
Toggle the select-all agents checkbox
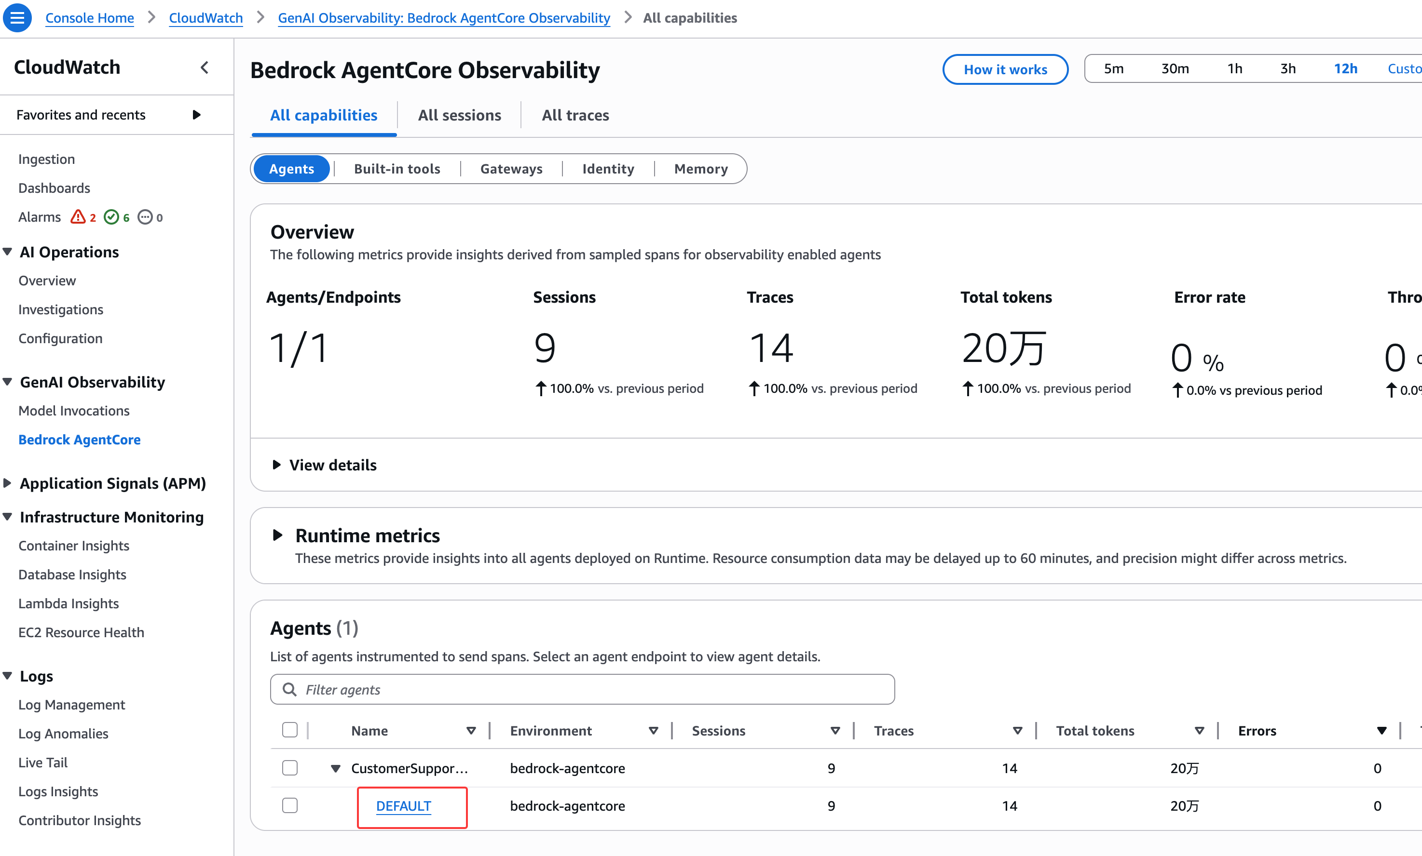pyautogui.click(x=290, y=730)
